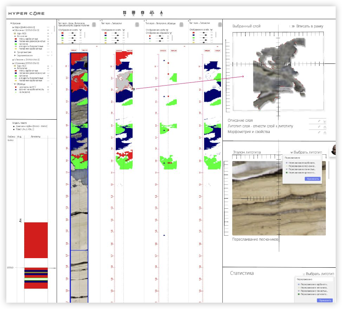
Task: Open 'Выбрать литотип' dropdown above reference image
Action: pos(306,152)
